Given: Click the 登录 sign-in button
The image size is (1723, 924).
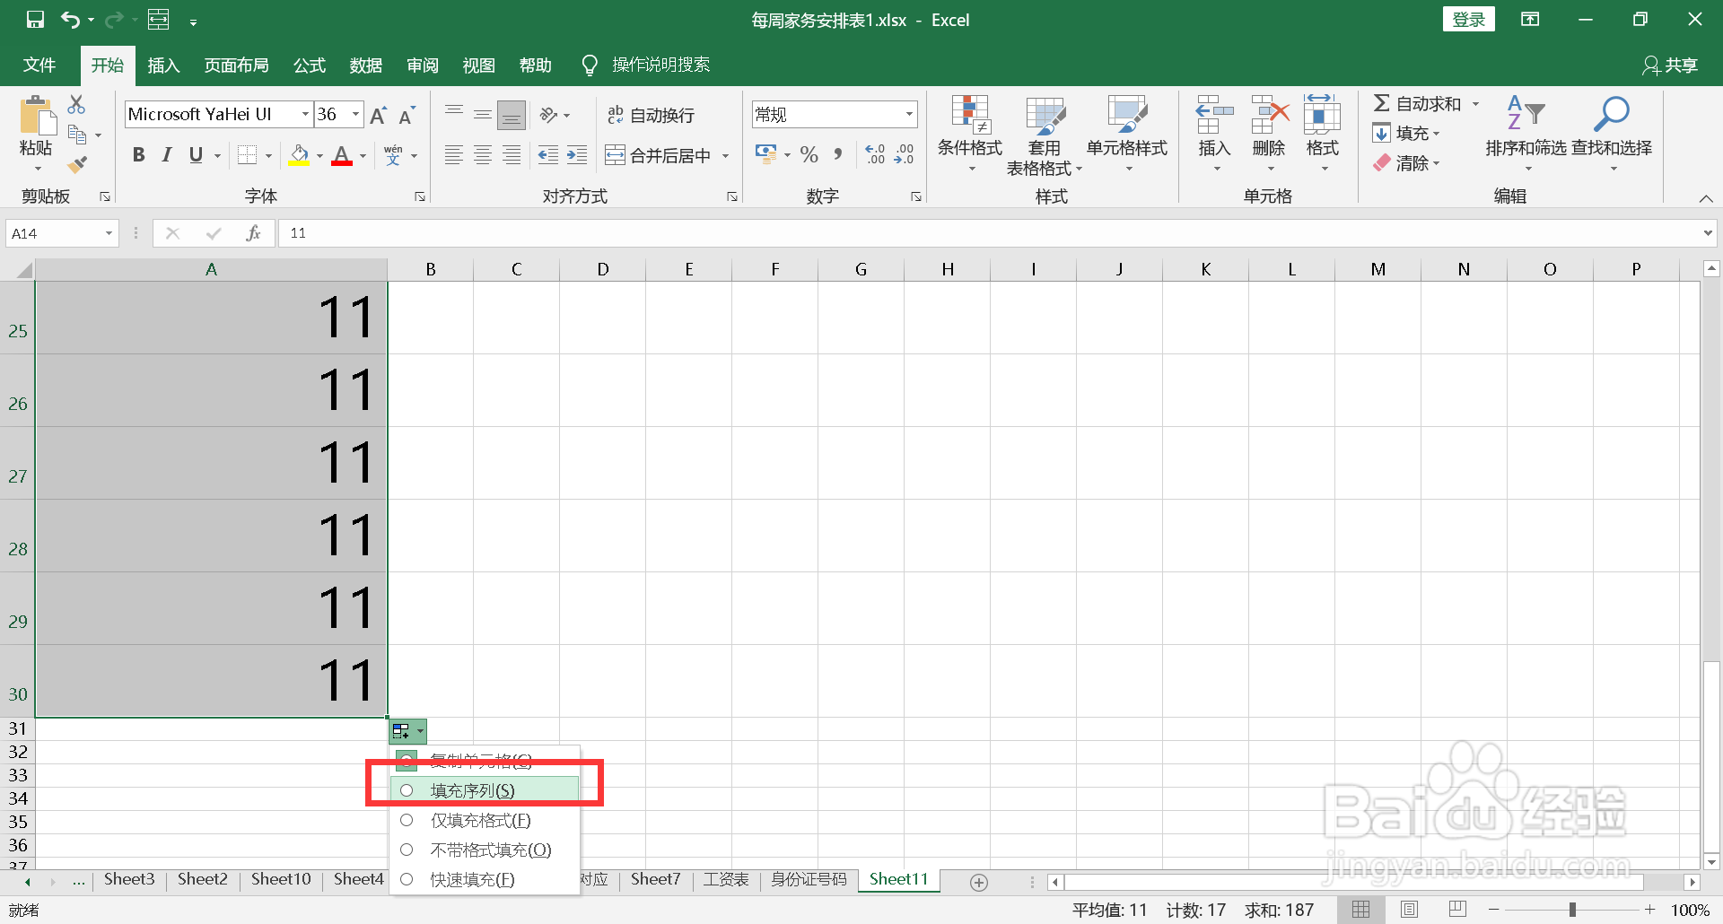Looking at the screenshot, I should 1468,18.
